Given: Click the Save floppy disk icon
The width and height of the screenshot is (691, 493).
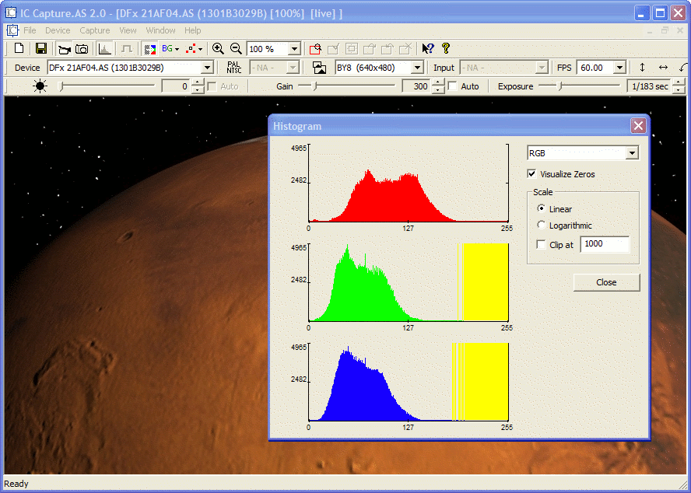Looking at the screenshot, I should pos(41,49).
